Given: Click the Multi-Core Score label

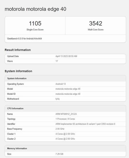Looking at the screenshot, I should [x=95, y=30].
